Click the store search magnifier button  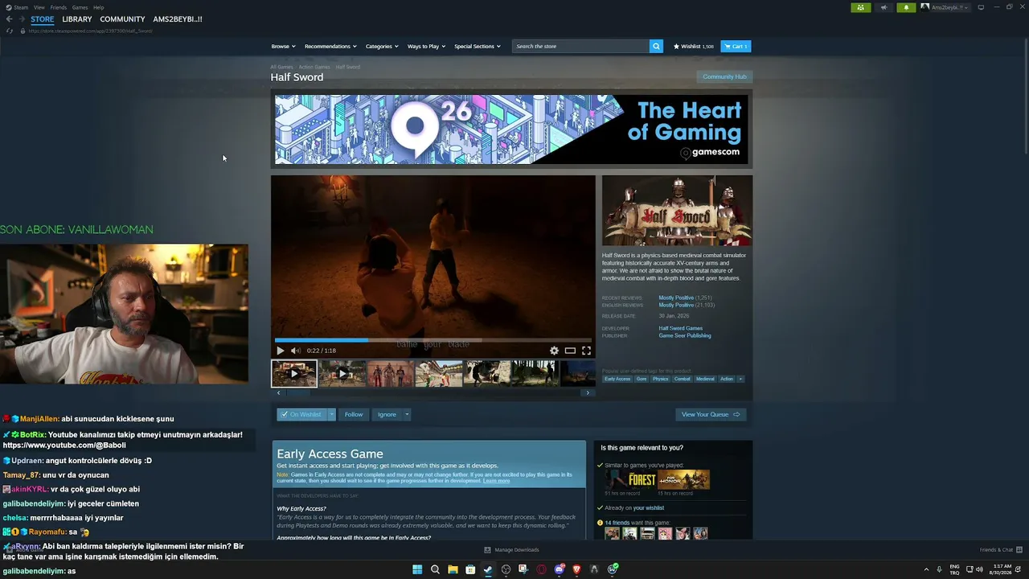click(656, 47)
